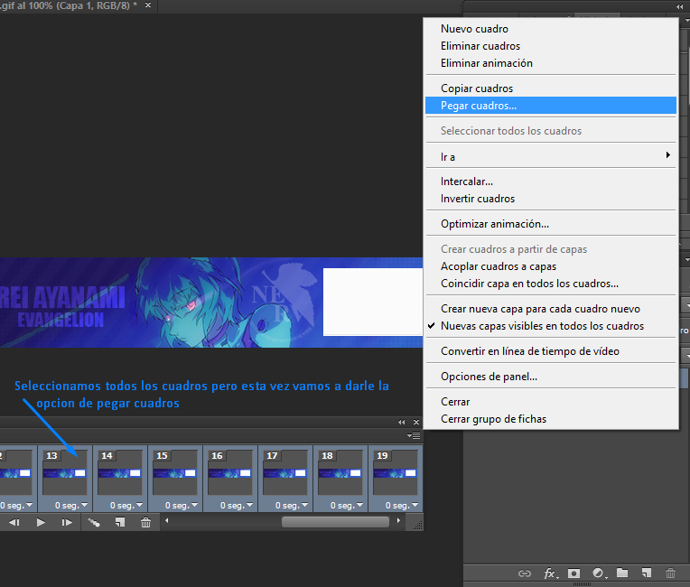
Task: Select the next frame button
Action: [x=67, y=522]
